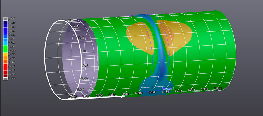Click the 1.059 axial distance marker
This screenshot has height=116, width=263.
(x=152, y=93)
